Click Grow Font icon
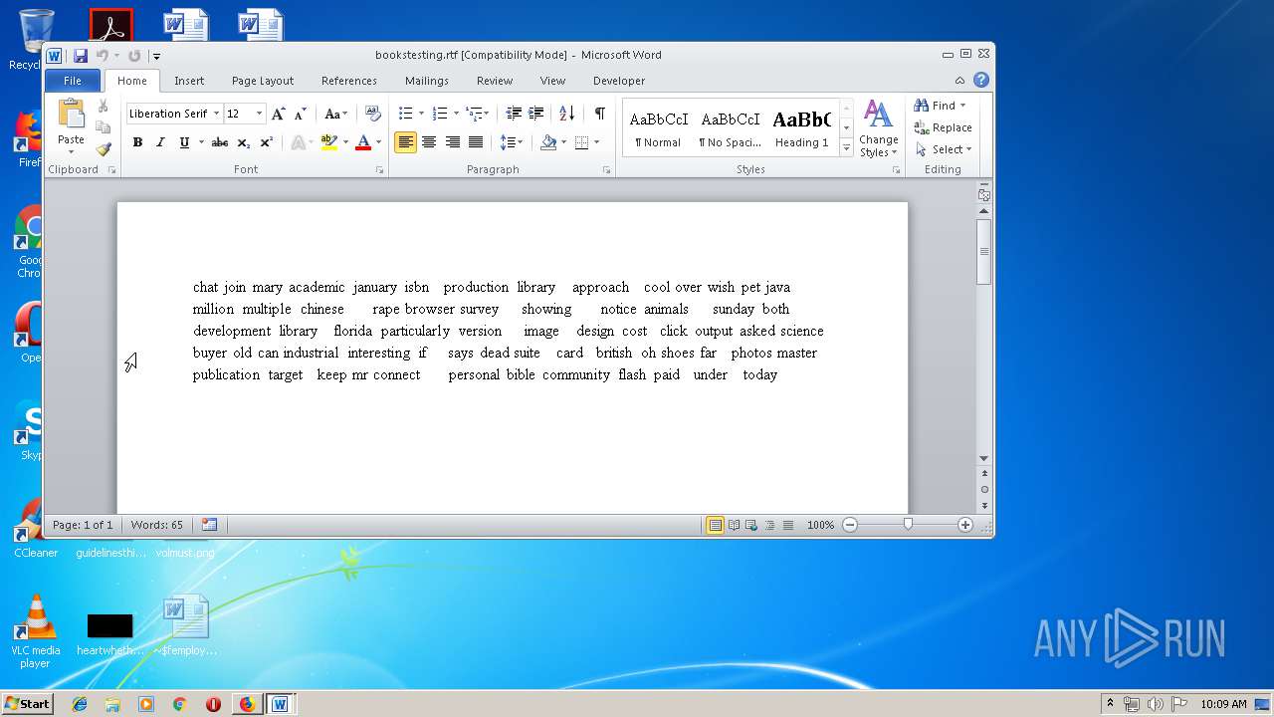1274x717 pixels. 279,114
